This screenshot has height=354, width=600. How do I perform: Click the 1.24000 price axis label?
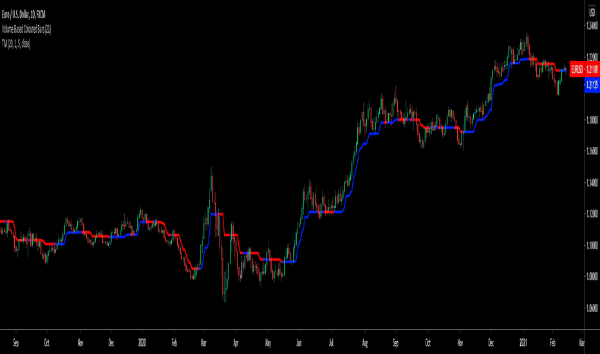coord(592,26)
